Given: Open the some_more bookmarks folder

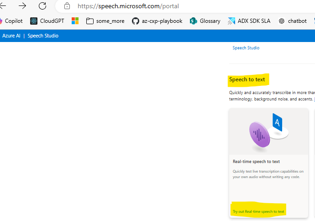Looking at the screenshot, I should [105, 21].
